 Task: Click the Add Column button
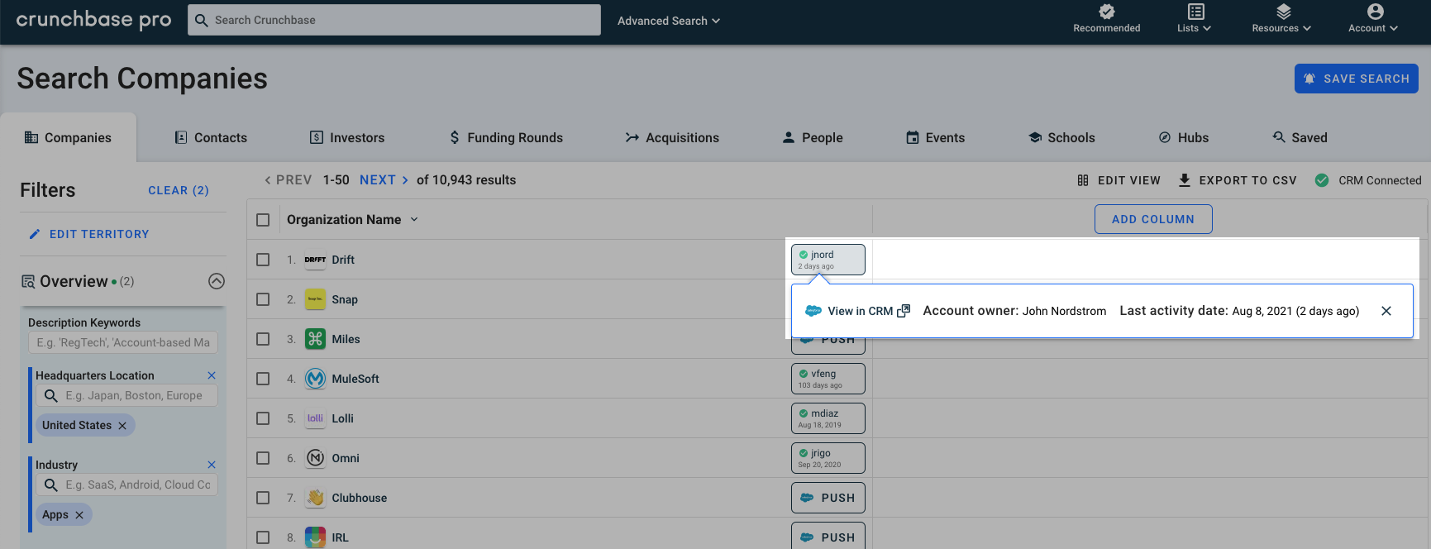pos(1153,219)
